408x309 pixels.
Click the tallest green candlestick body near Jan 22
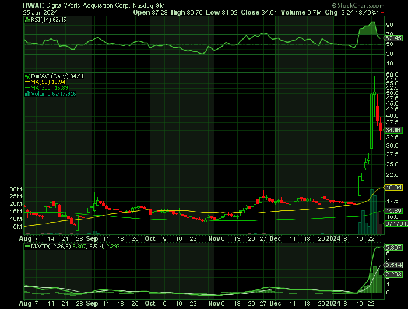click(x=372, y=121)
